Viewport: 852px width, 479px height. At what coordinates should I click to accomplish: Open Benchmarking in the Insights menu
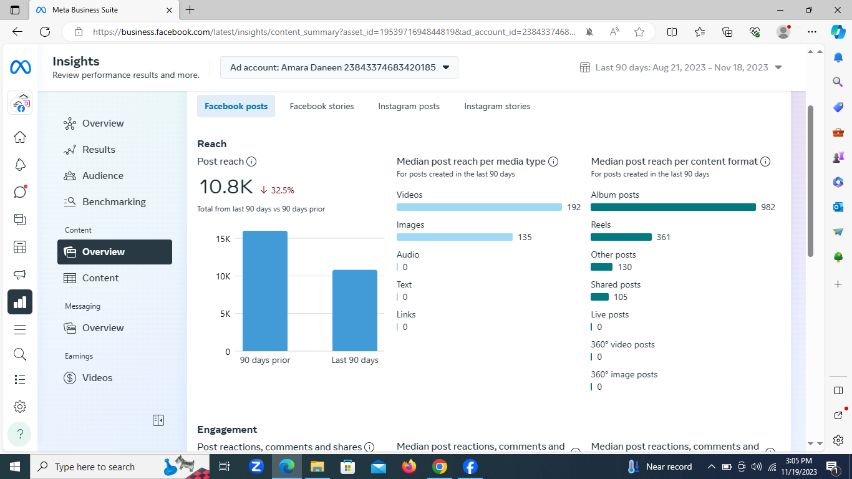coord(115,202)
